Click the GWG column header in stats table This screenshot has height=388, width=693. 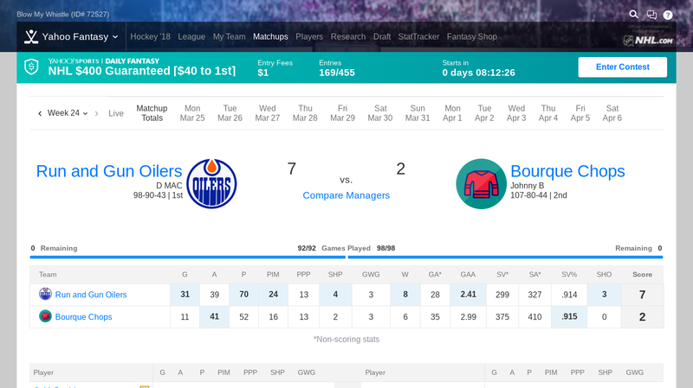pos(371,274)
